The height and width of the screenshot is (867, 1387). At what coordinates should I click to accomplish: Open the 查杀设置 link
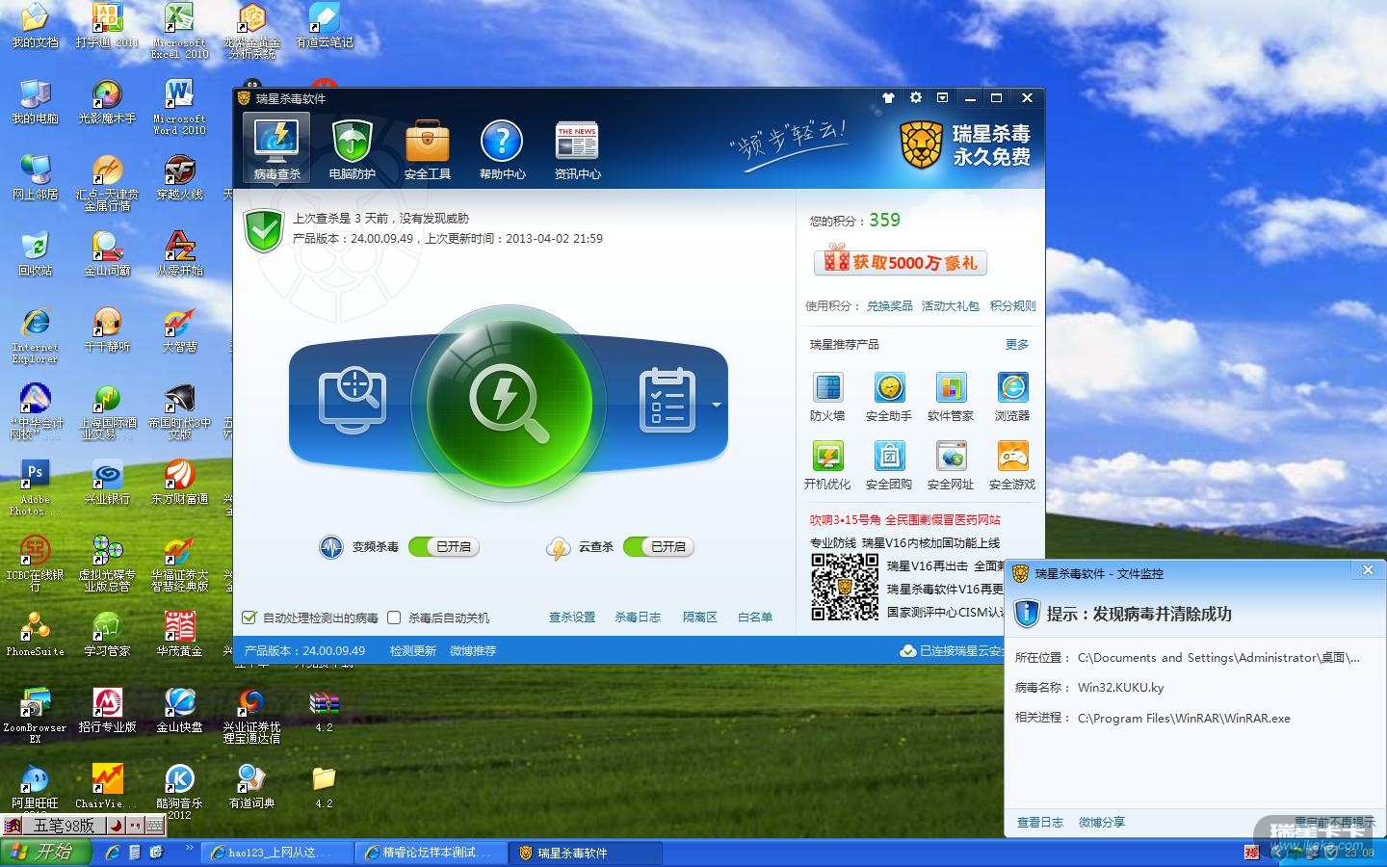572,617
